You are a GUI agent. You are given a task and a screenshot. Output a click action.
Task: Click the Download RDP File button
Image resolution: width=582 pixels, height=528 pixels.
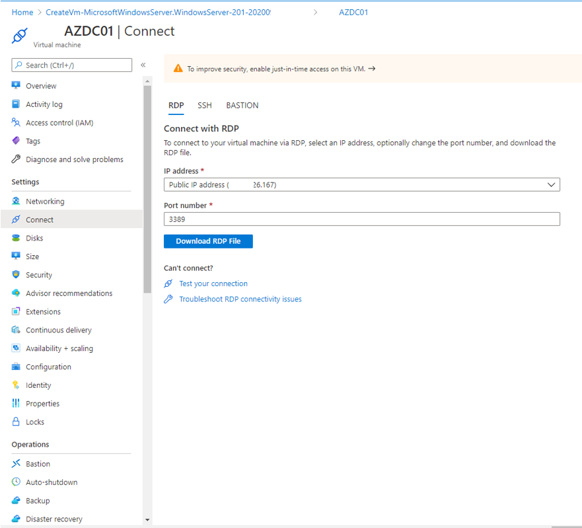(208, 241)
